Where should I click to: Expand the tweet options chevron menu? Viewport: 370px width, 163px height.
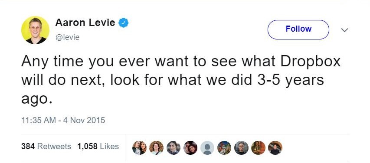(x=345, y=30)
